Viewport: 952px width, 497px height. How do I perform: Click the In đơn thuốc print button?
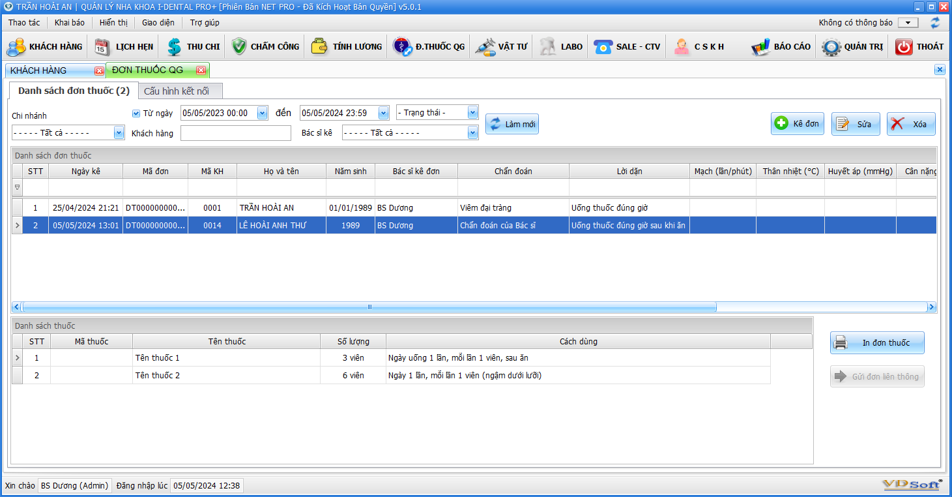pyautogui.click(x=877, y=342)
